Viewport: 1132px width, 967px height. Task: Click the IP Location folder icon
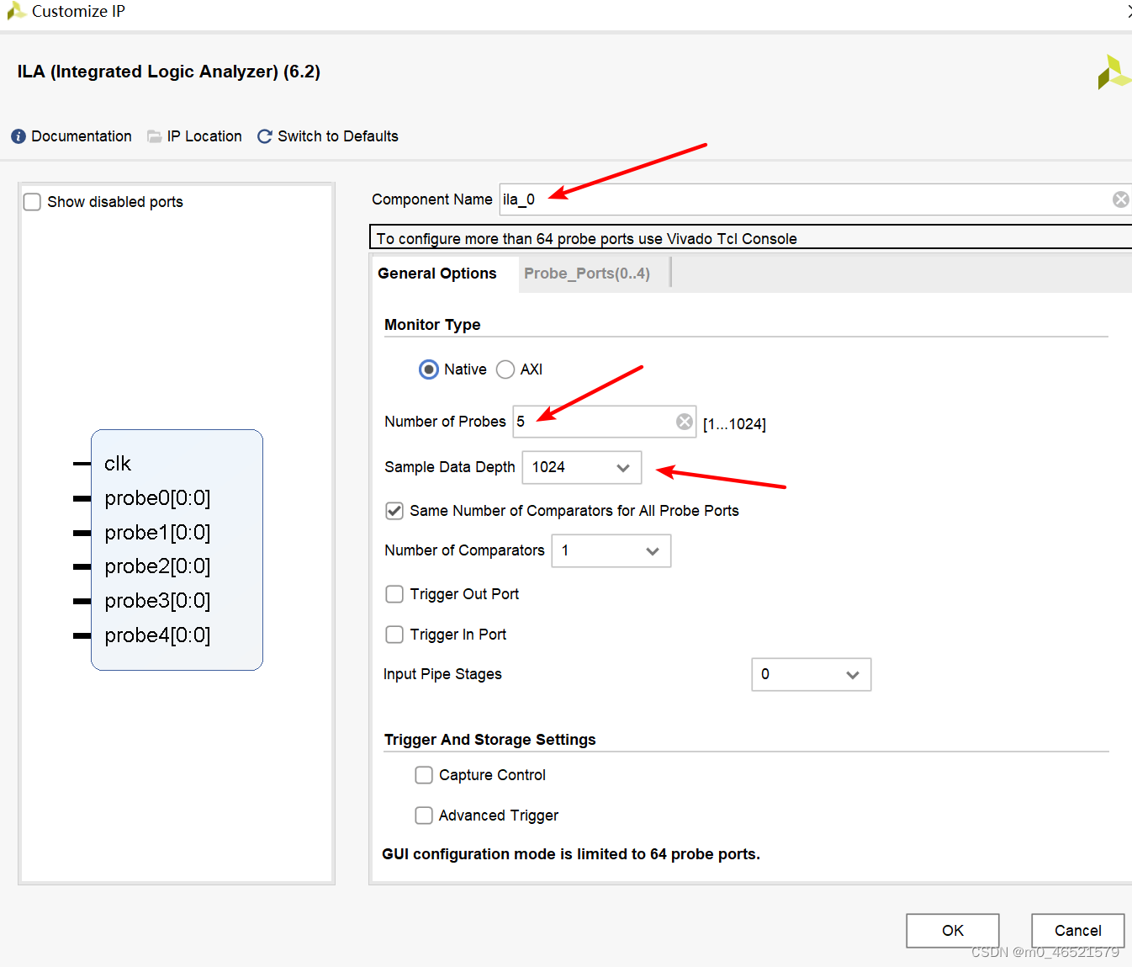pos(155,136)
